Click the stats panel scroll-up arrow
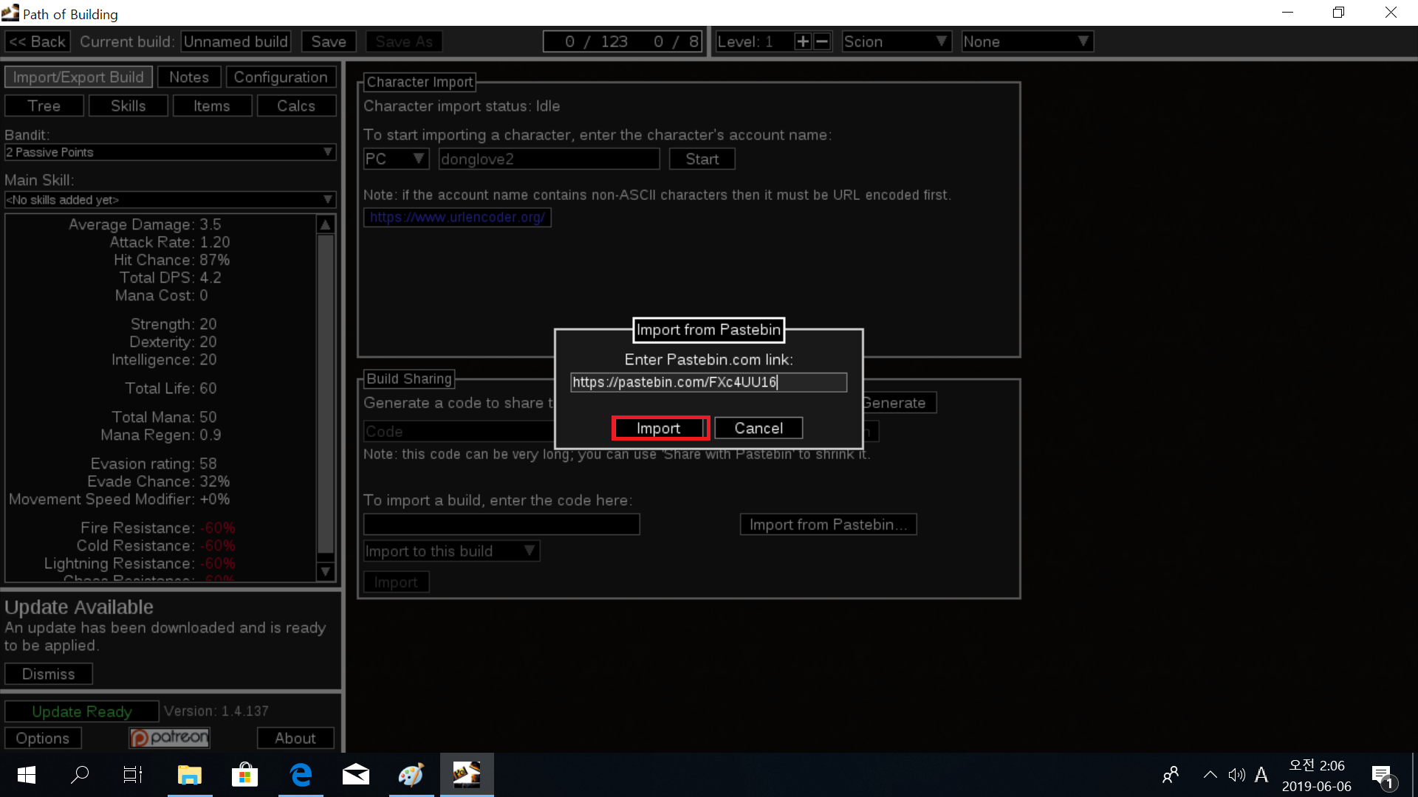This screenshot has height=797, width=1418. coord(326,224)
